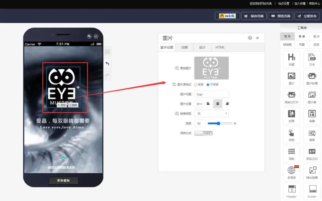Click 删除 on the selected logo
This screenshot has height=201, width=322.
(73, 105)
